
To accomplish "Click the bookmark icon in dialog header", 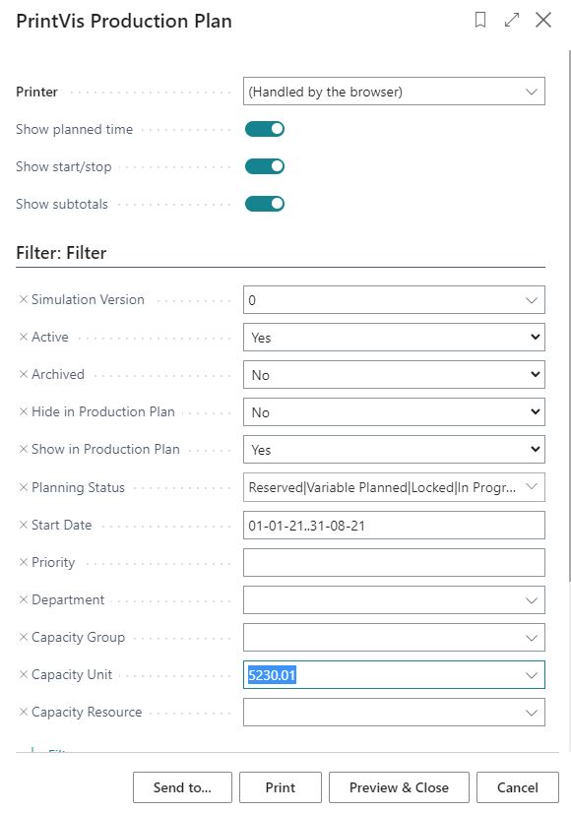I will point(480,21).
